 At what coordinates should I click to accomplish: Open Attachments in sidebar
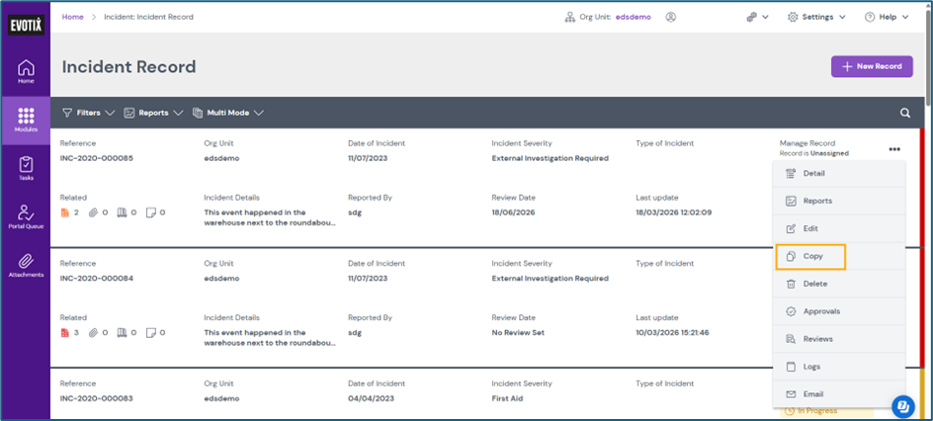tap(26, 264)
